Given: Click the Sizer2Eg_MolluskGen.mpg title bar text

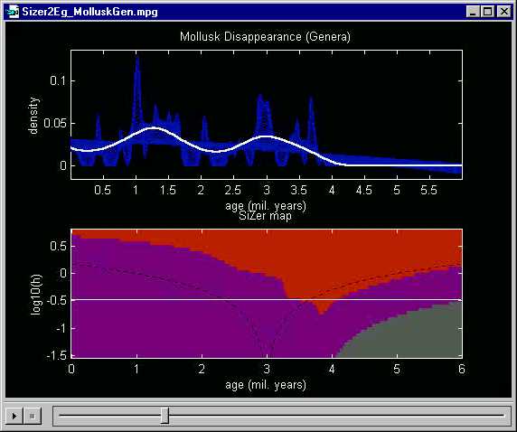Looking at the screenshot, I should 89,12.
